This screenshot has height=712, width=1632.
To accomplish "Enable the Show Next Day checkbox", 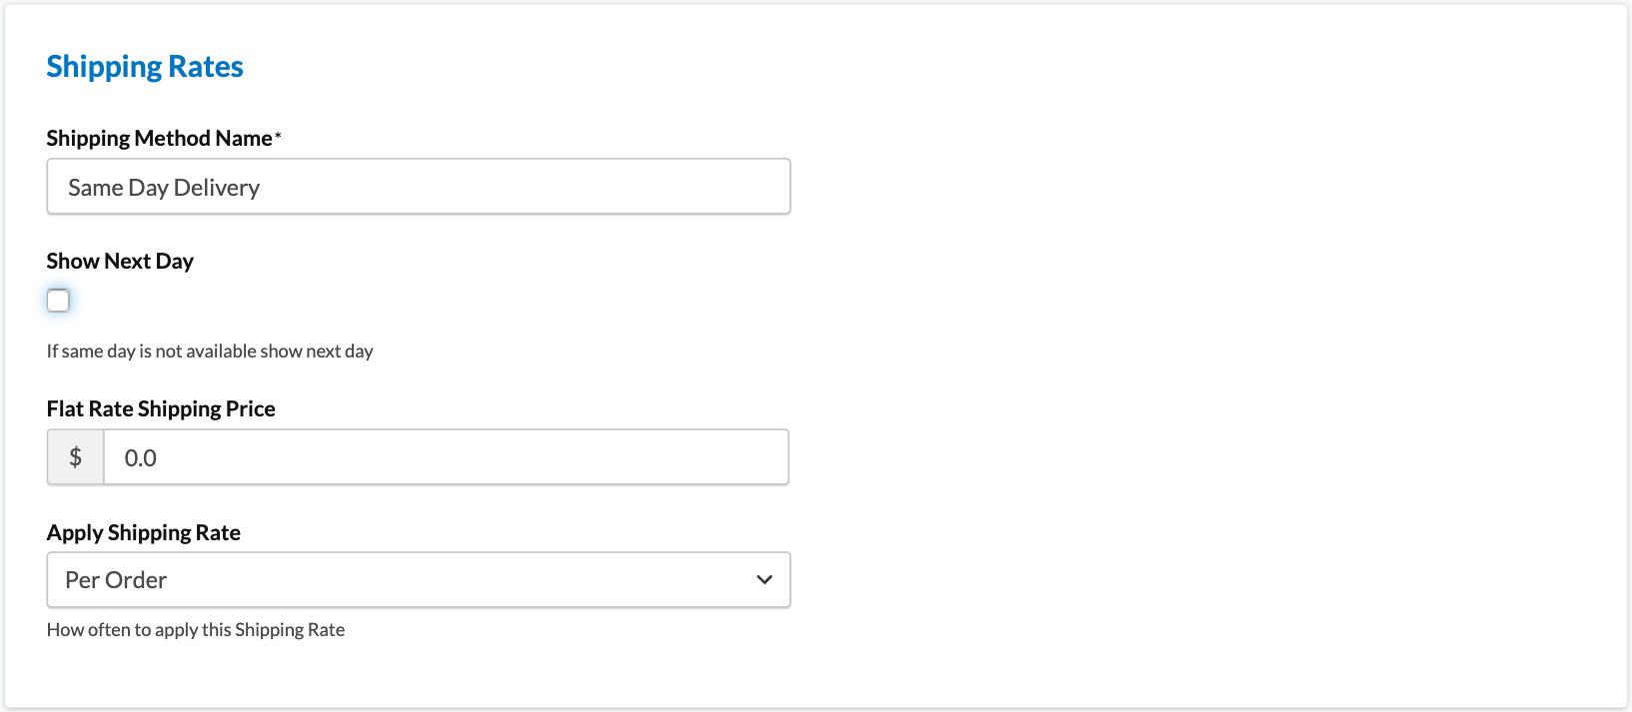I will [x=58, y=301].
